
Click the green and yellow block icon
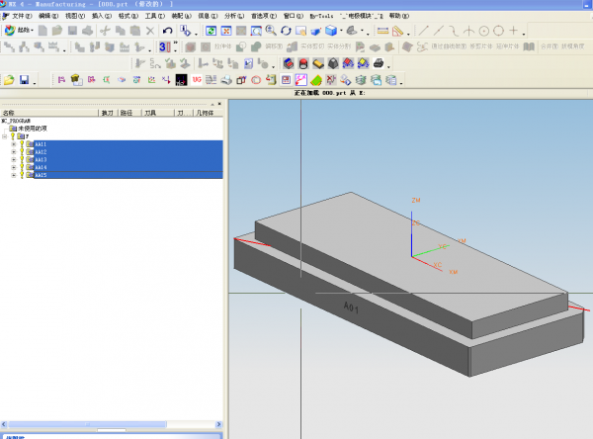pyautogui.click(x=316, y=80)
